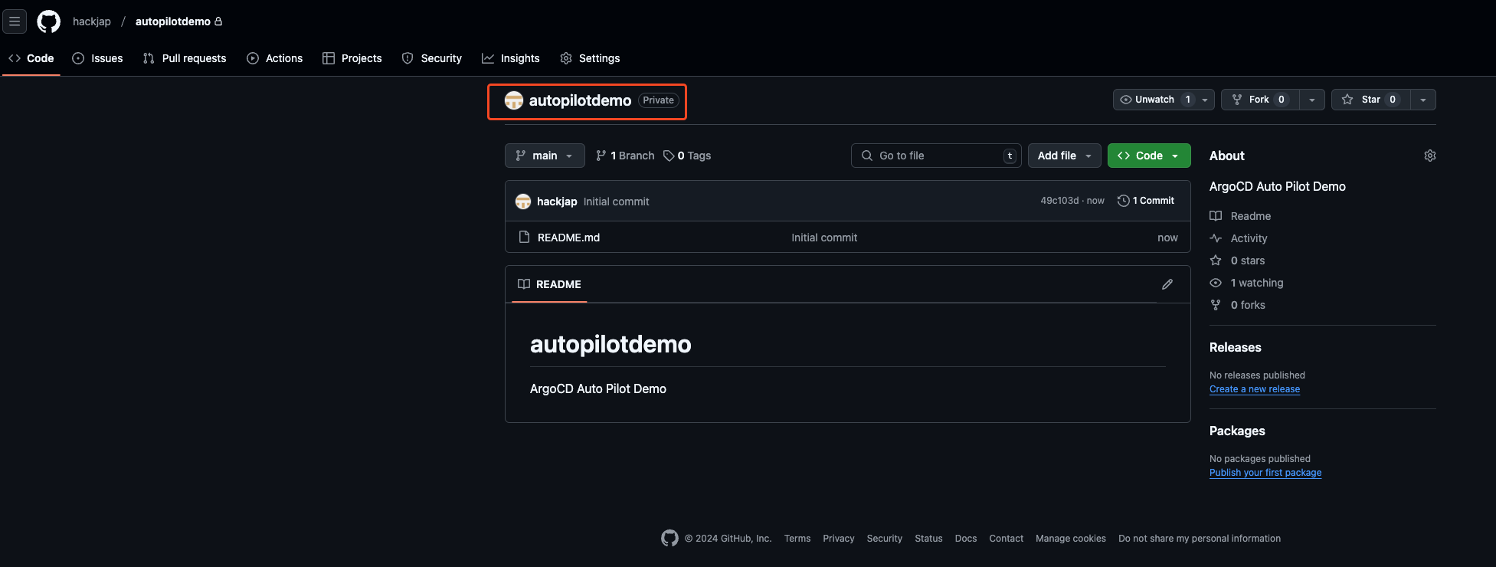This screenshot has height=567, width=1496.
Task: Open footer Contact link
Action: tap(1007, 539)
